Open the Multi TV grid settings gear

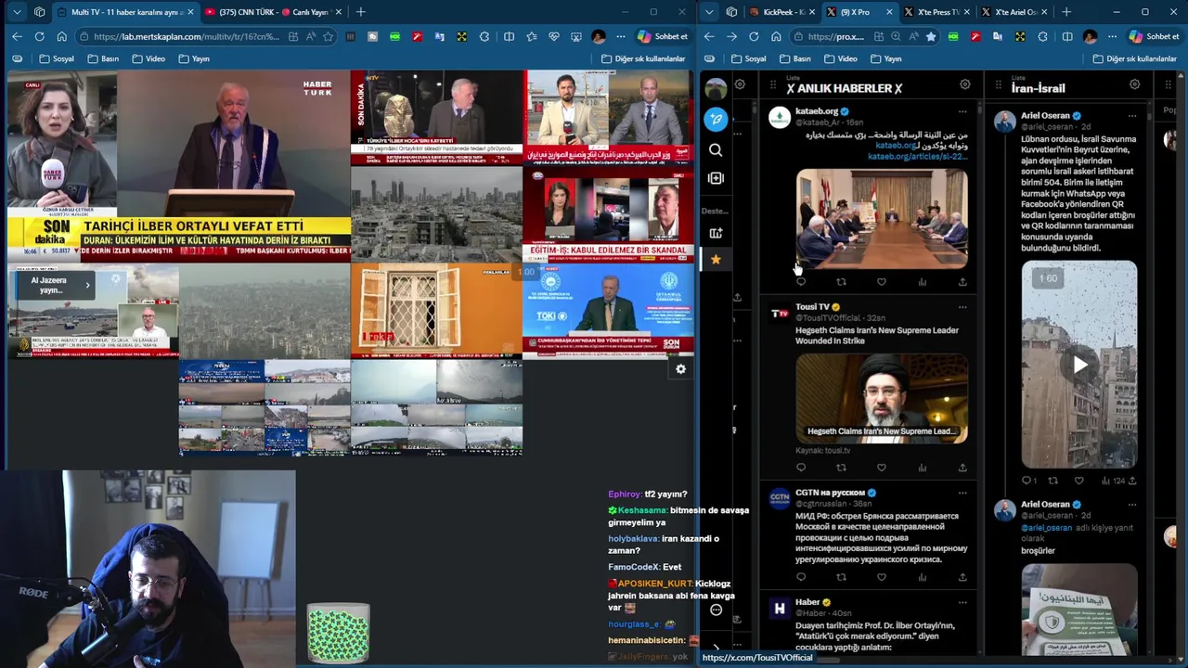point(680,369)
